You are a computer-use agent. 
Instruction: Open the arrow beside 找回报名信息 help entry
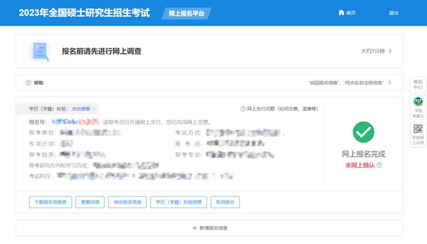tap(390, 83)
